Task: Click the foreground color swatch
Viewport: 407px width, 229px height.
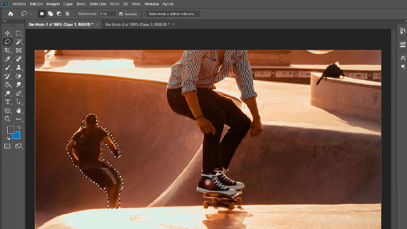Action: tap(10, 130)
